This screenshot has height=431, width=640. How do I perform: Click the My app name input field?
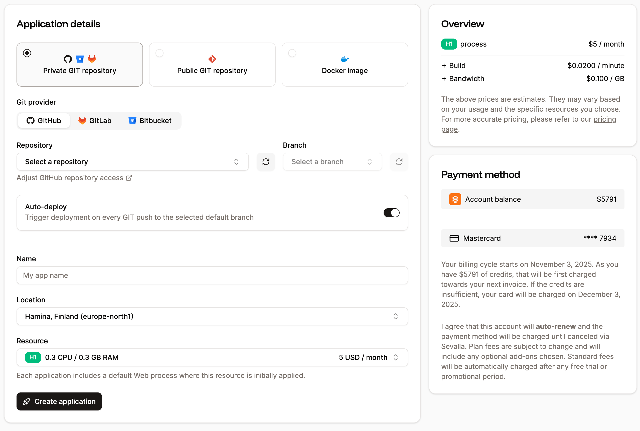[212, 275]
